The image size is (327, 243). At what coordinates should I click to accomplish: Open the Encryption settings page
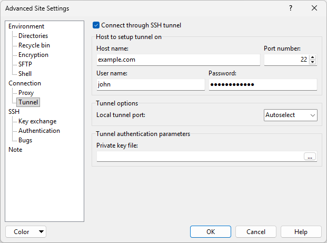33,55
